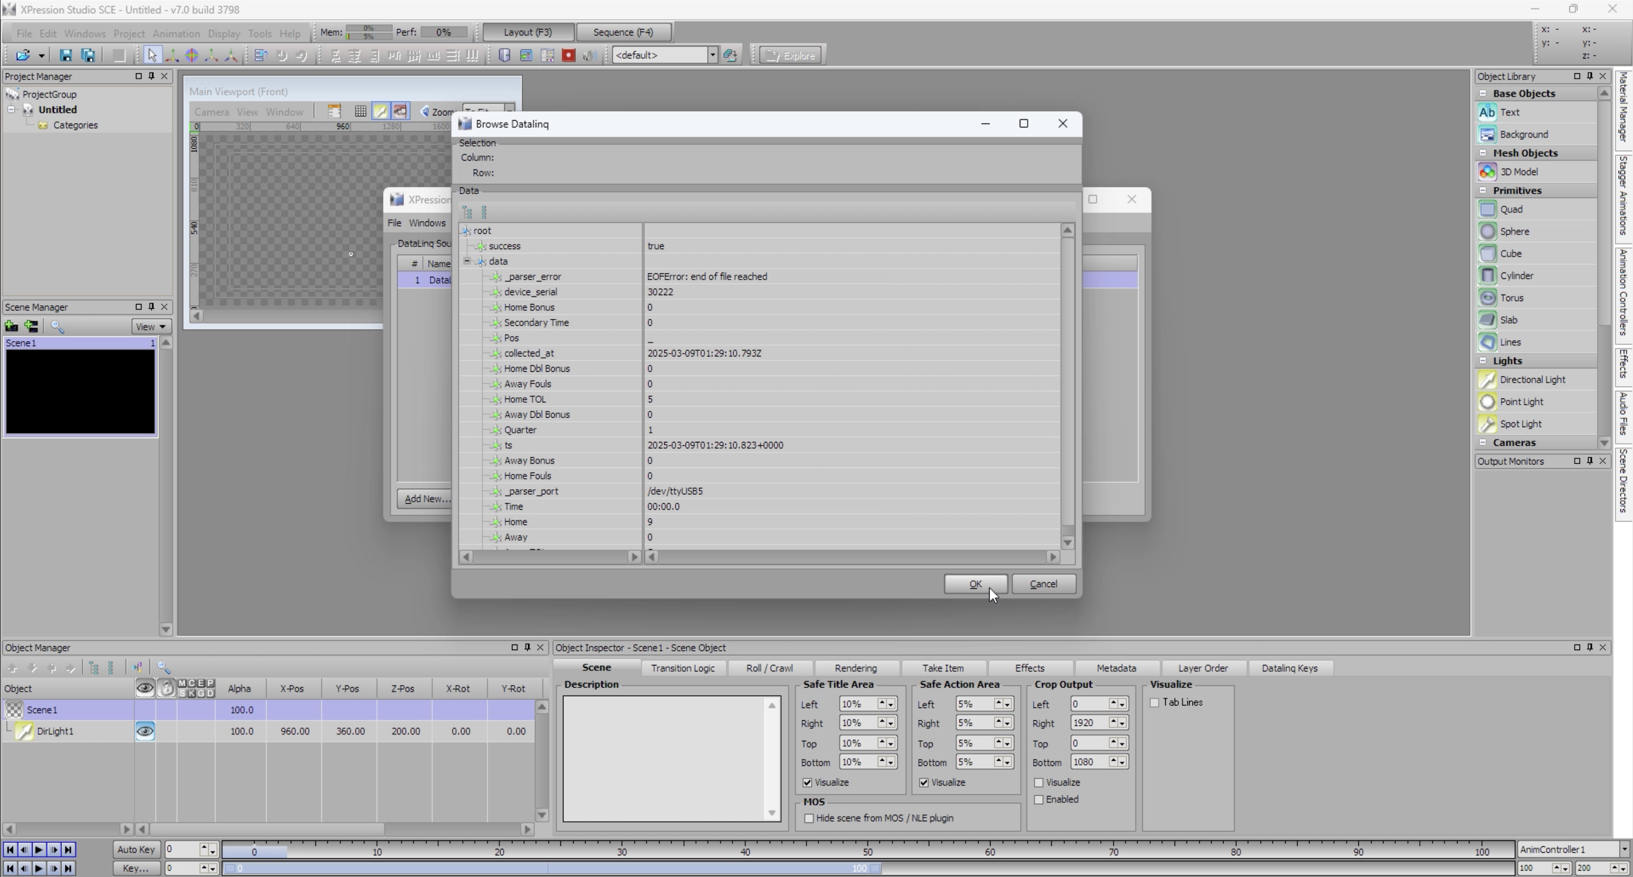
Task: Click expand-all tree icon in Browse Datalinq
Action: click(467, 212)
